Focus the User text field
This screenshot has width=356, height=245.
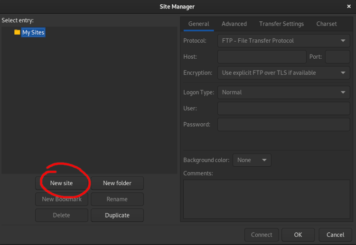(283, 109)
